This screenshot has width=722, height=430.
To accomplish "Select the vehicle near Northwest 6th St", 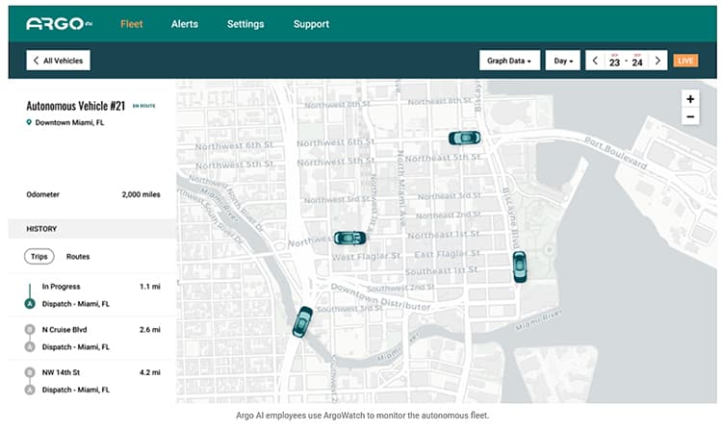I will [464, 138].
